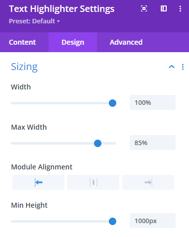Select the Design tab

pos(73,42)
